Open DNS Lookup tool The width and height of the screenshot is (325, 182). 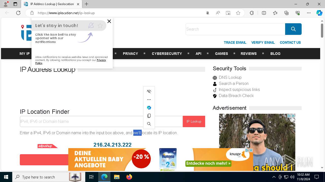click(230, 77)
